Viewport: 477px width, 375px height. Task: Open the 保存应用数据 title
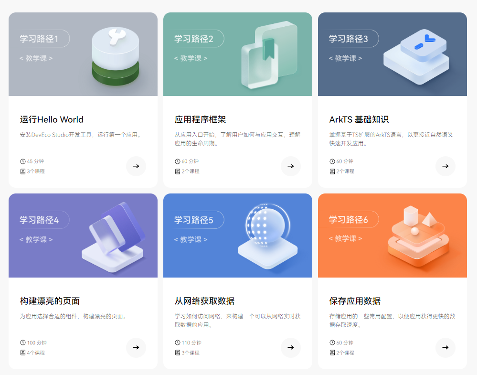point(355,301)
